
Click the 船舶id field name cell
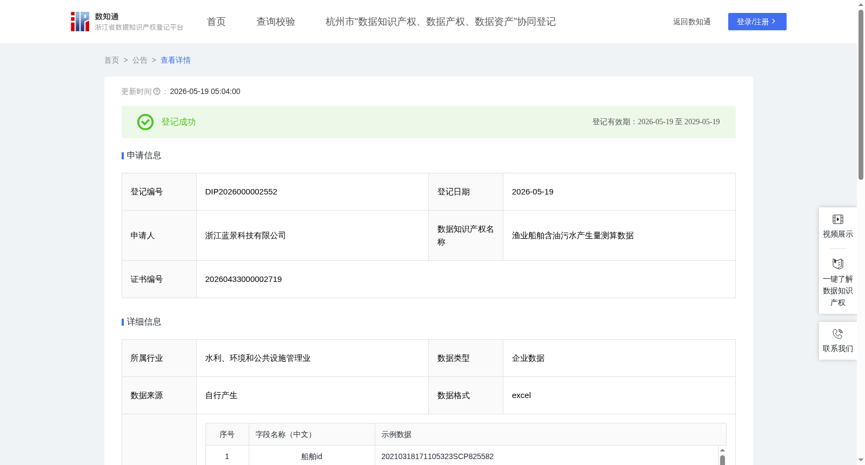(311, 456)
